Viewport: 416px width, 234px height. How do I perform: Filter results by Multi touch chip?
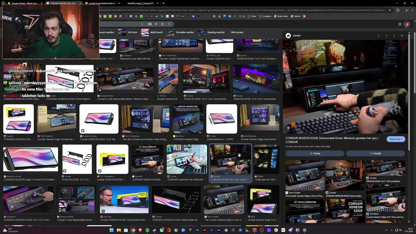tap(152, 32)
